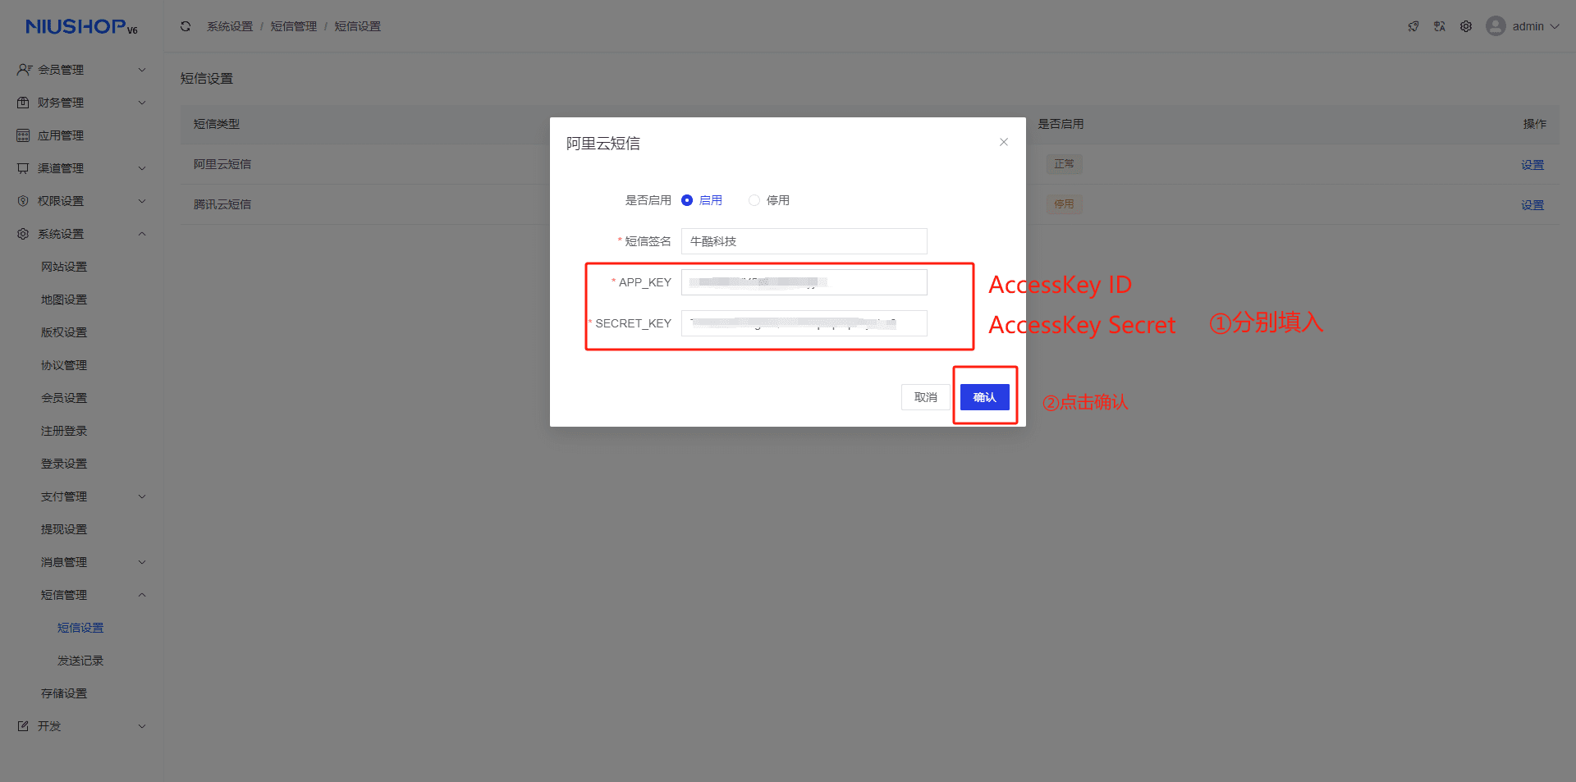Open 存储设置 in the sidebar

click(64, 693)
